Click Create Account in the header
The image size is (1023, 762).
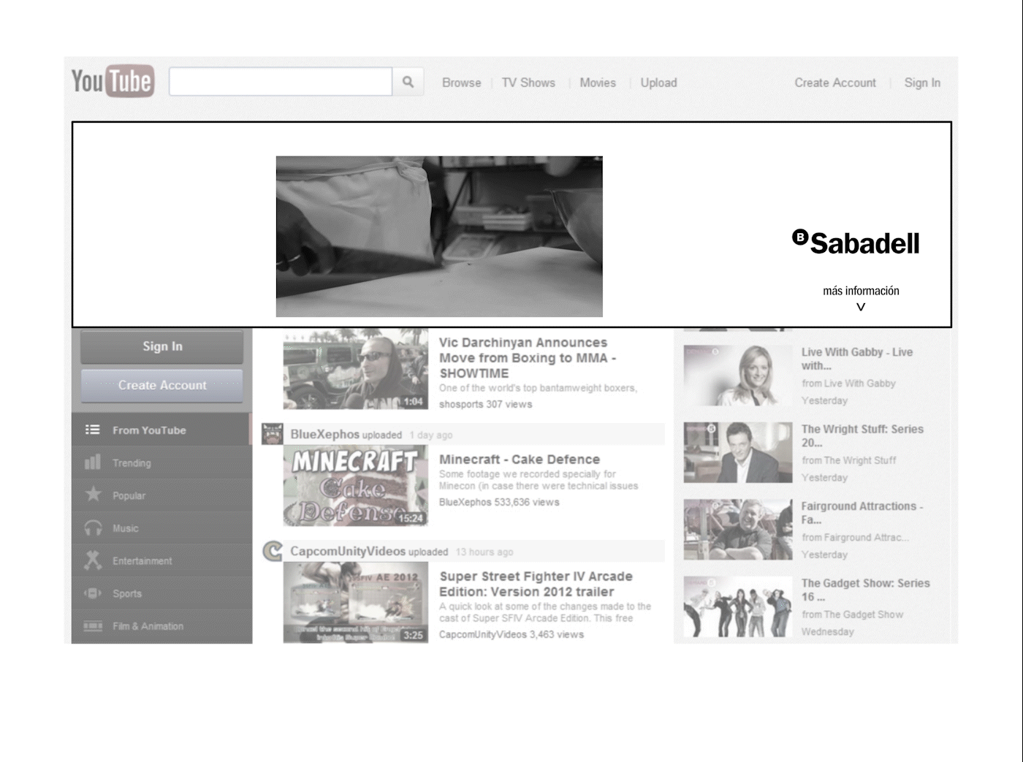tap(835, 83)
